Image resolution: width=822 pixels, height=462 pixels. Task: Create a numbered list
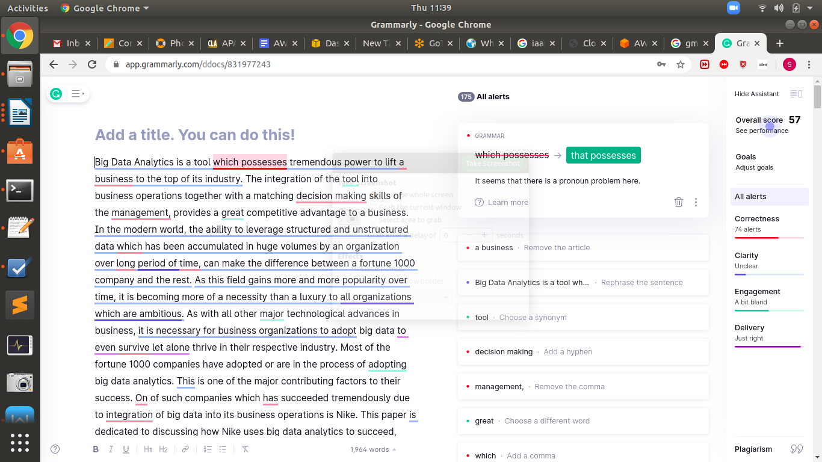pyautogui.click(x=208, y=449)
